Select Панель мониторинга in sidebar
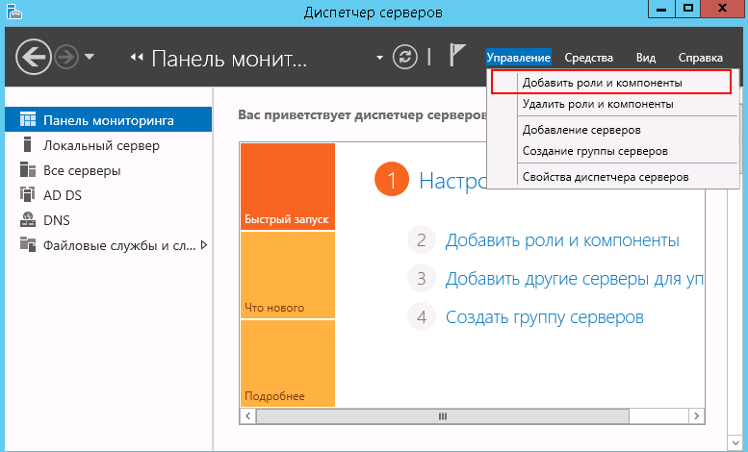 108,119
